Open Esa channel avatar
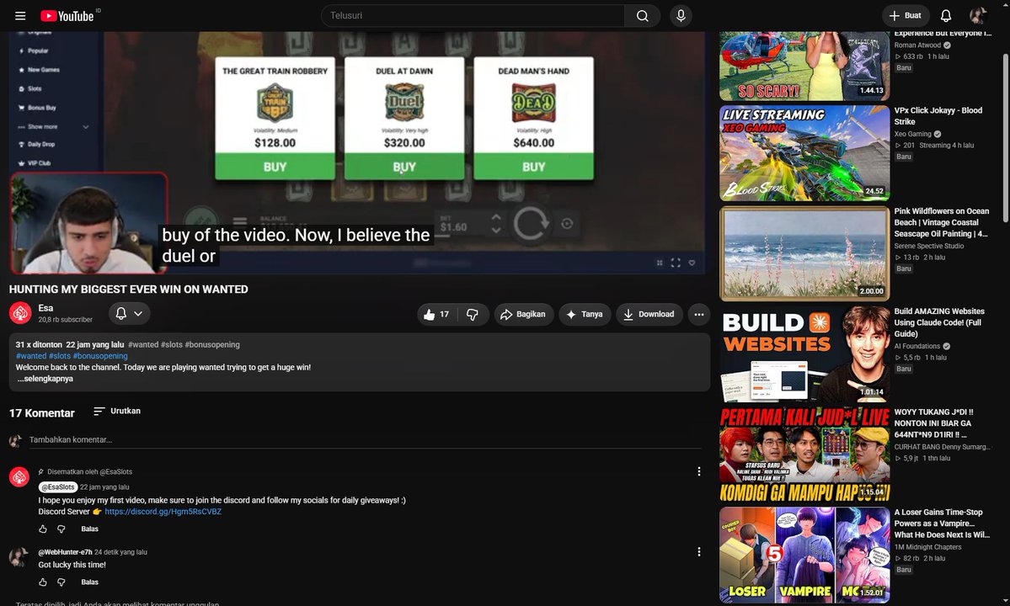Viewport: 1010px width, 606px height. pos(20,313)
